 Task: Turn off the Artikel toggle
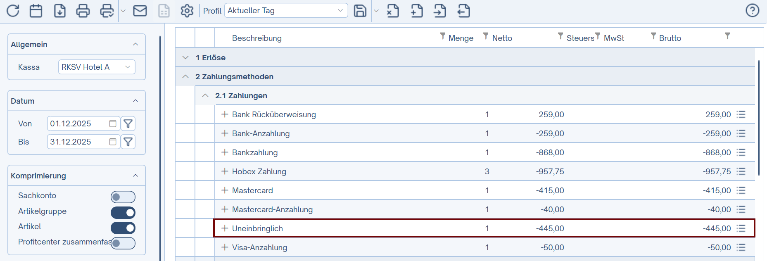123,228
